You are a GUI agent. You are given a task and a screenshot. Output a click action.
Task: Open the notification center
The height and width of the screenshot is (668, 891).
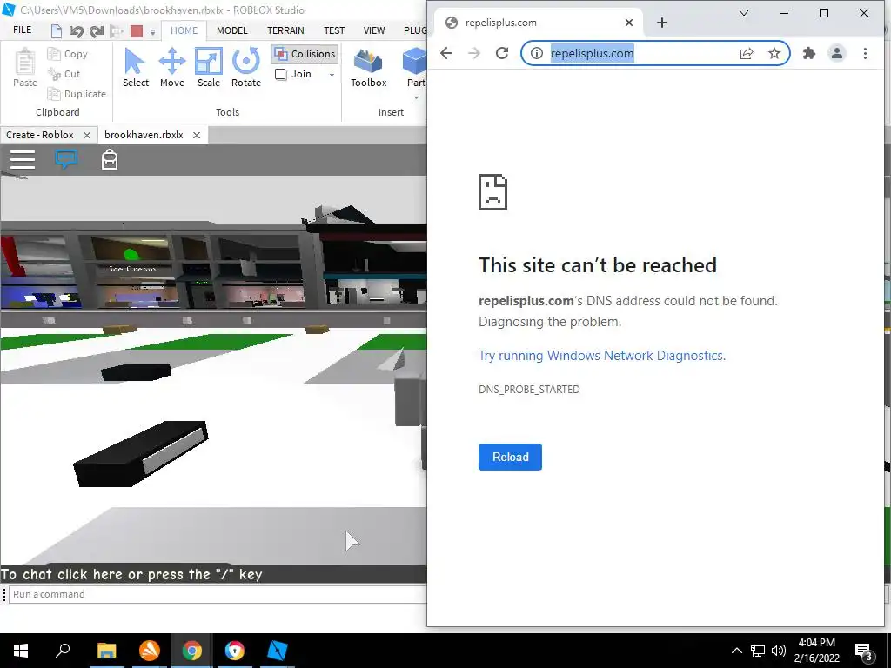coord(864,651)
